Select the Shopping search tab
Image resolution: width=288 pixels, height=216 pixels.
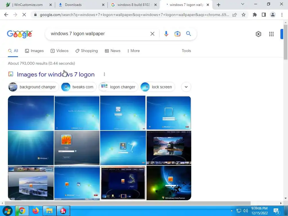tap(87, 51)
